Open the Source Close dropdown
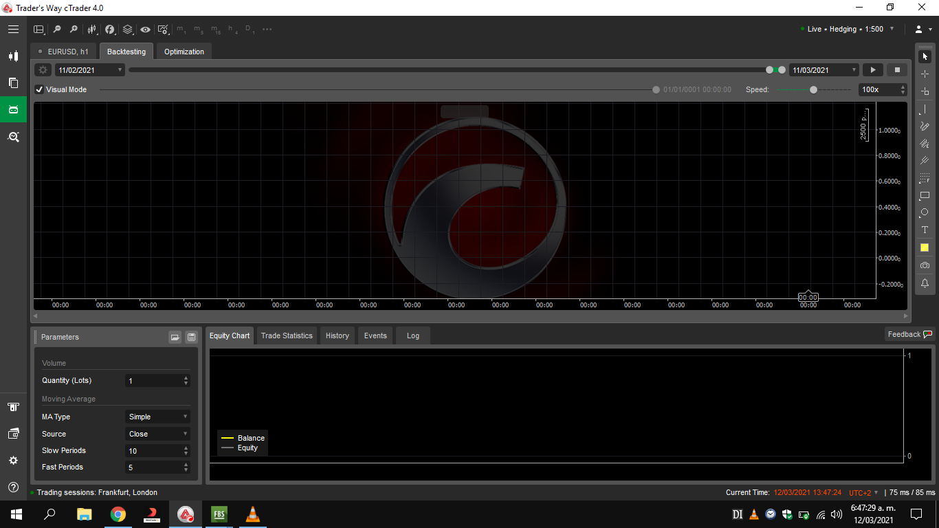The height and width of the screenshot is (528, 939). 157,434
